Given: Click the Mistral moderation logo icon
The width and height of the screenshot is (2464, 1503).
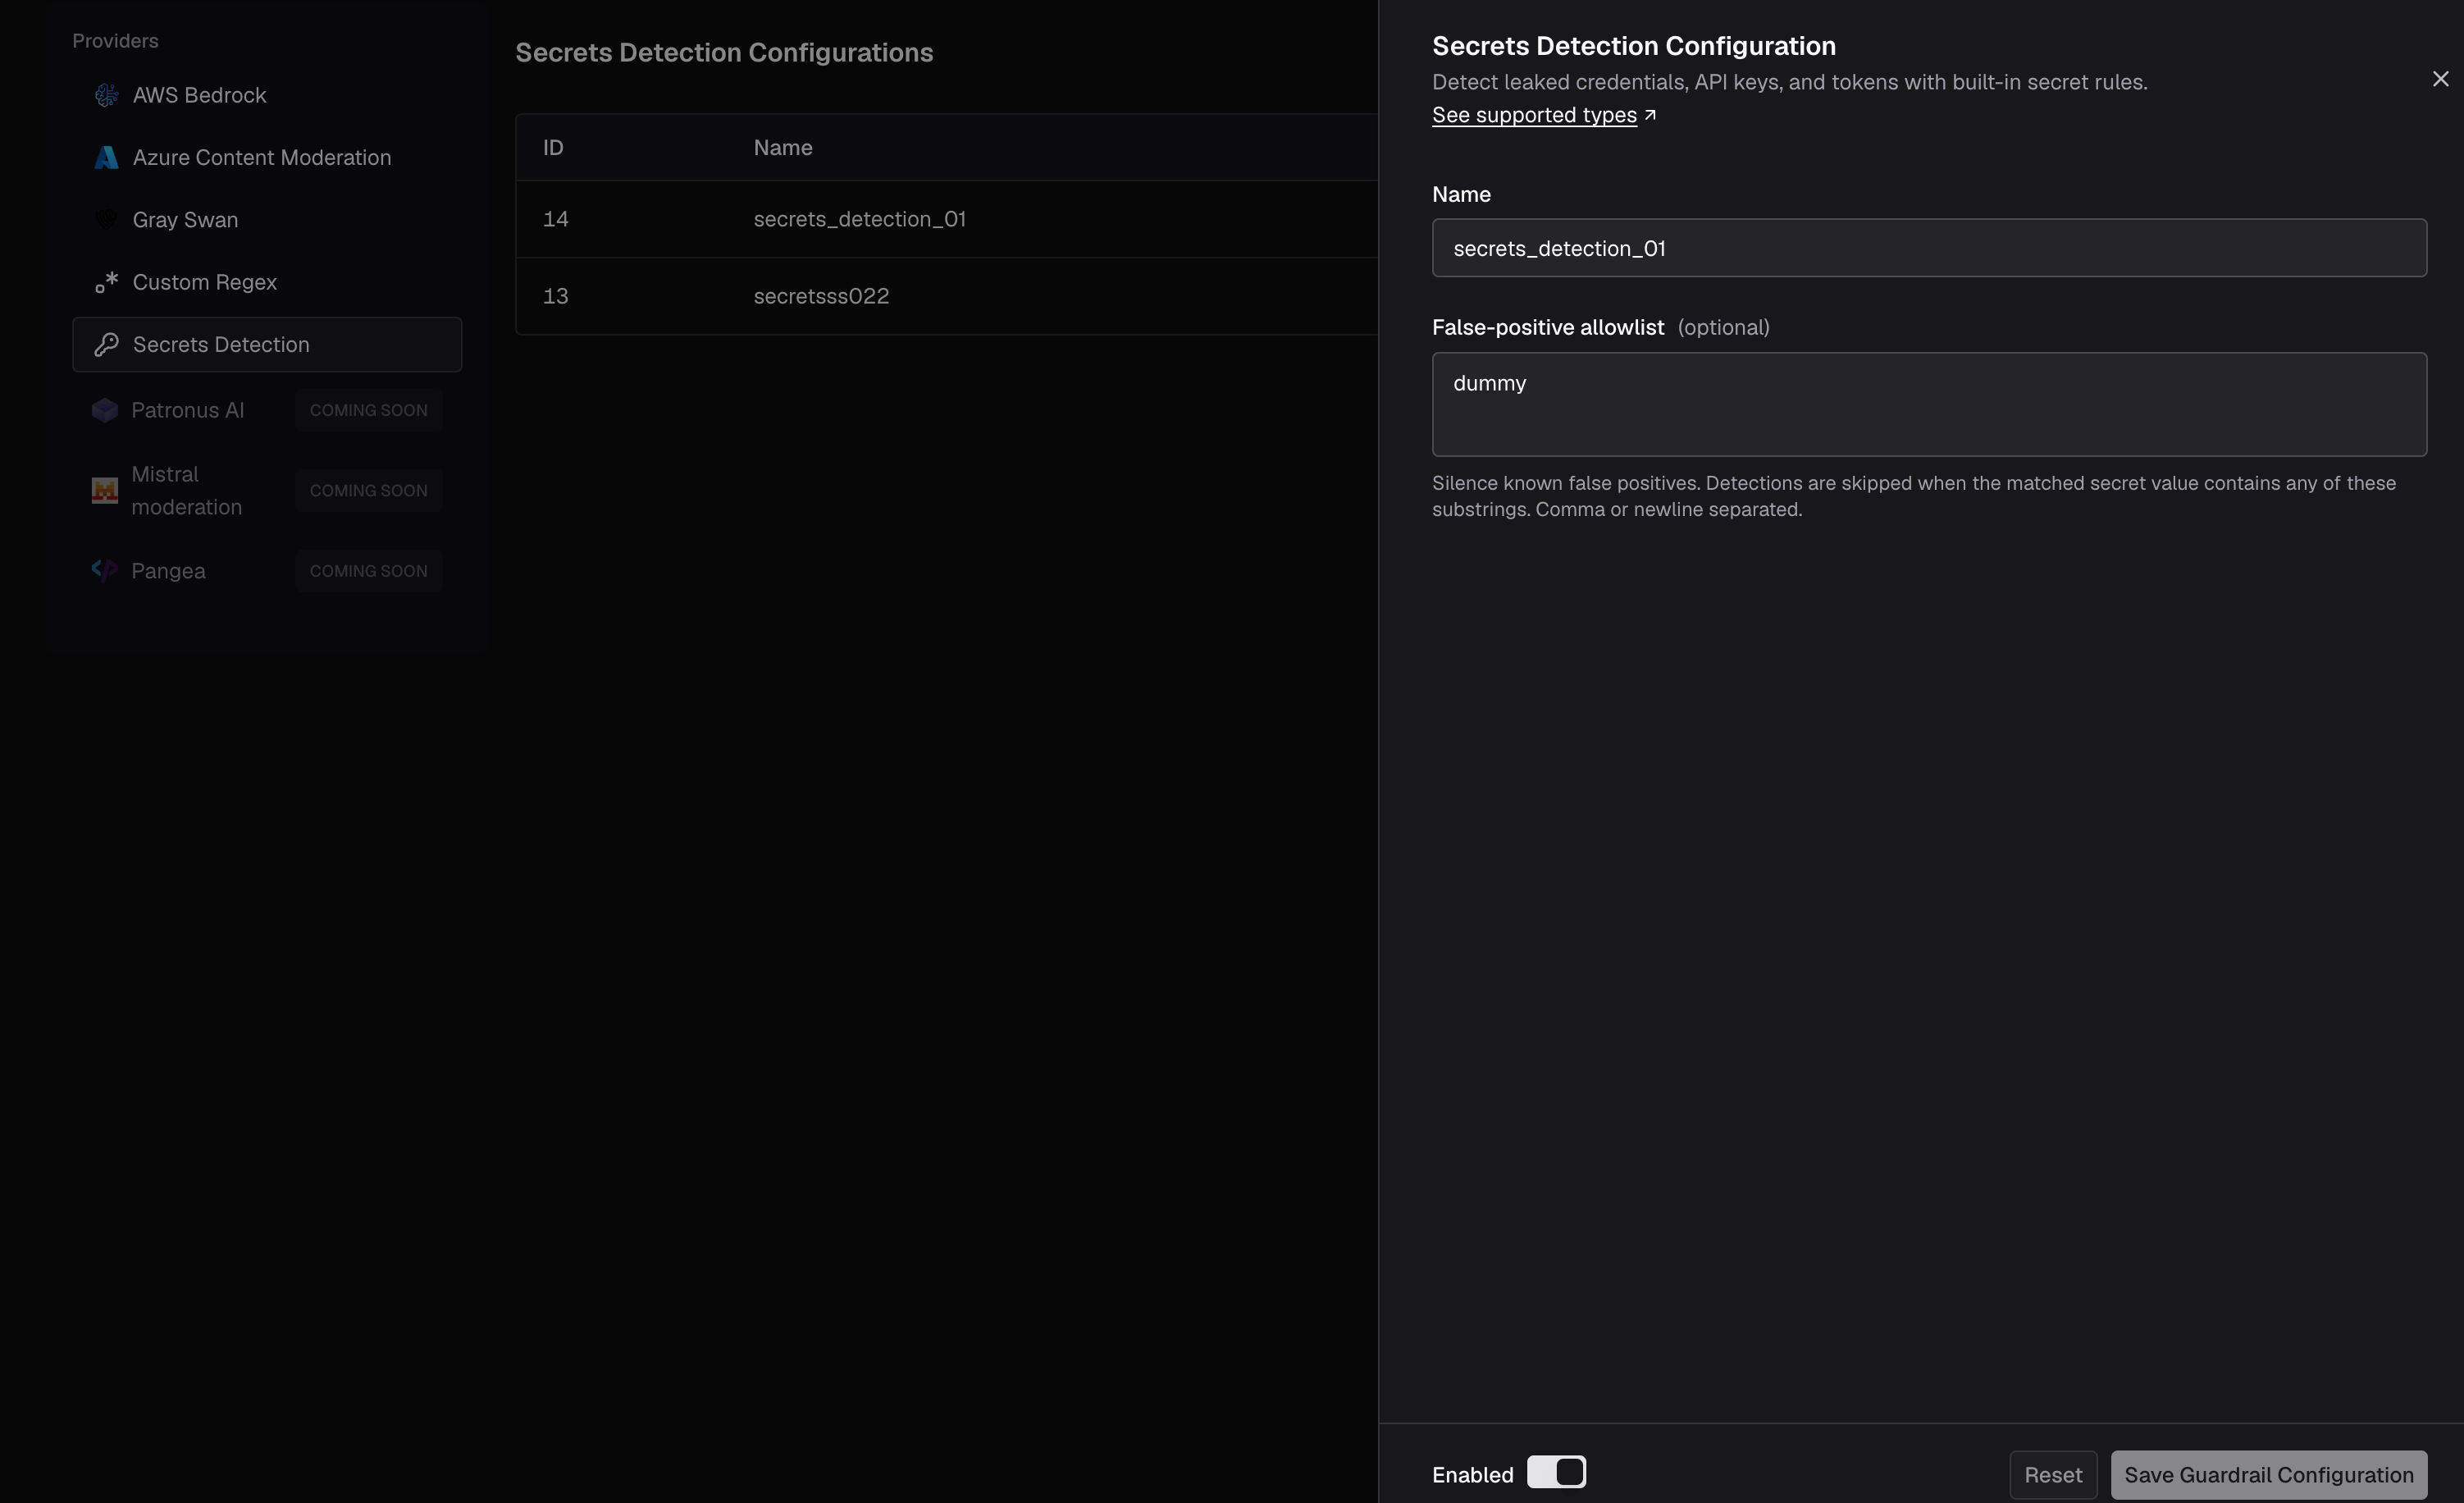Looking at the screenshot, I should pyautogui.click(x=105, y=490).
